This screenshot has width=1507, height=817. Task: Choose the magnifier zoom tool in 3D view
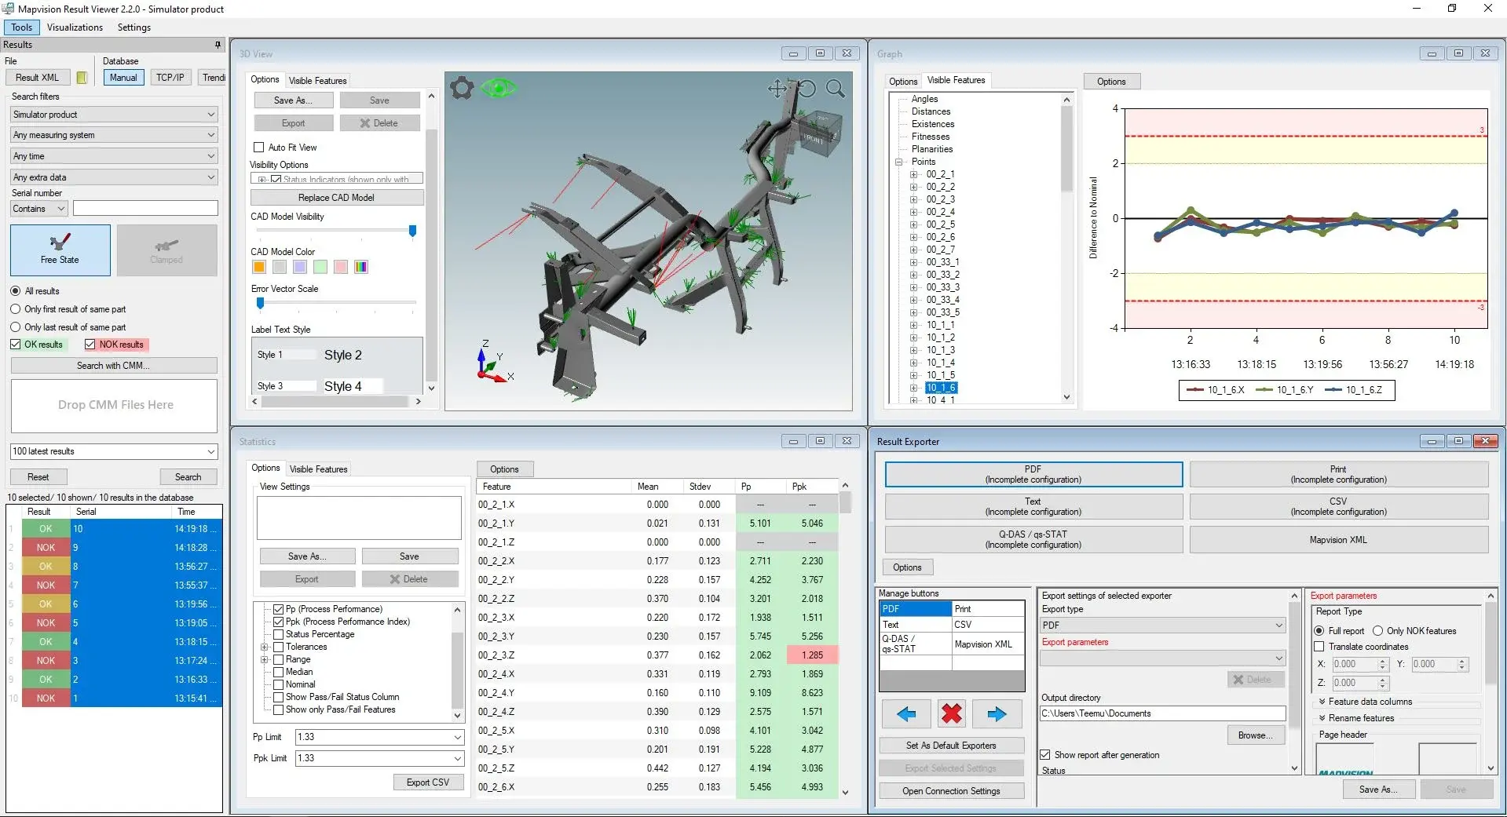[836, 89]
